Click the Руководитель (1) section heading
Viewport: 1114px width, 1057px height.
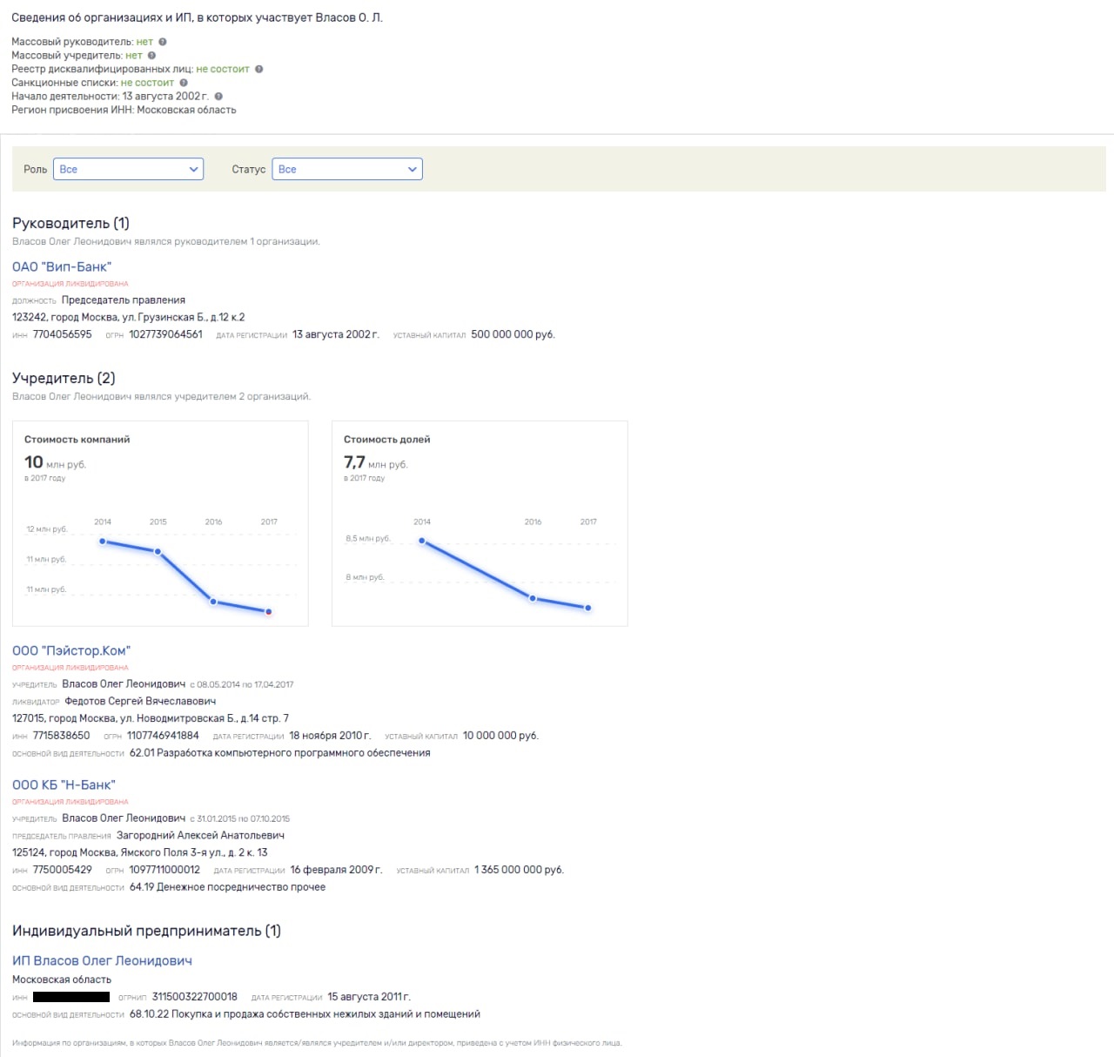tap(70, 224)
